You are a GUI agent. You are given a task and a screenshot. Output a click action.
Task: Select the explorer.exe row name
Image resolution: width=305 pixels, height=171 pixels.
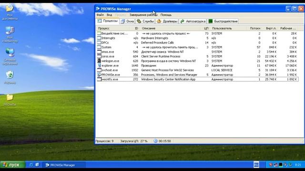coord(110,66)
